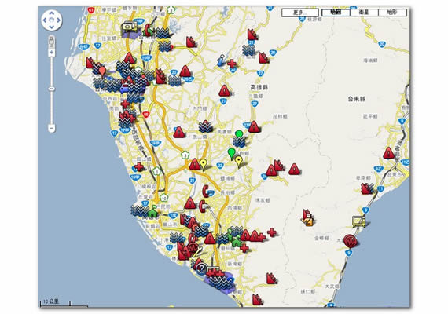Open the warning triangle near 台東 coast
Viewport: 448px width, 314px height.
pos(388,153)
